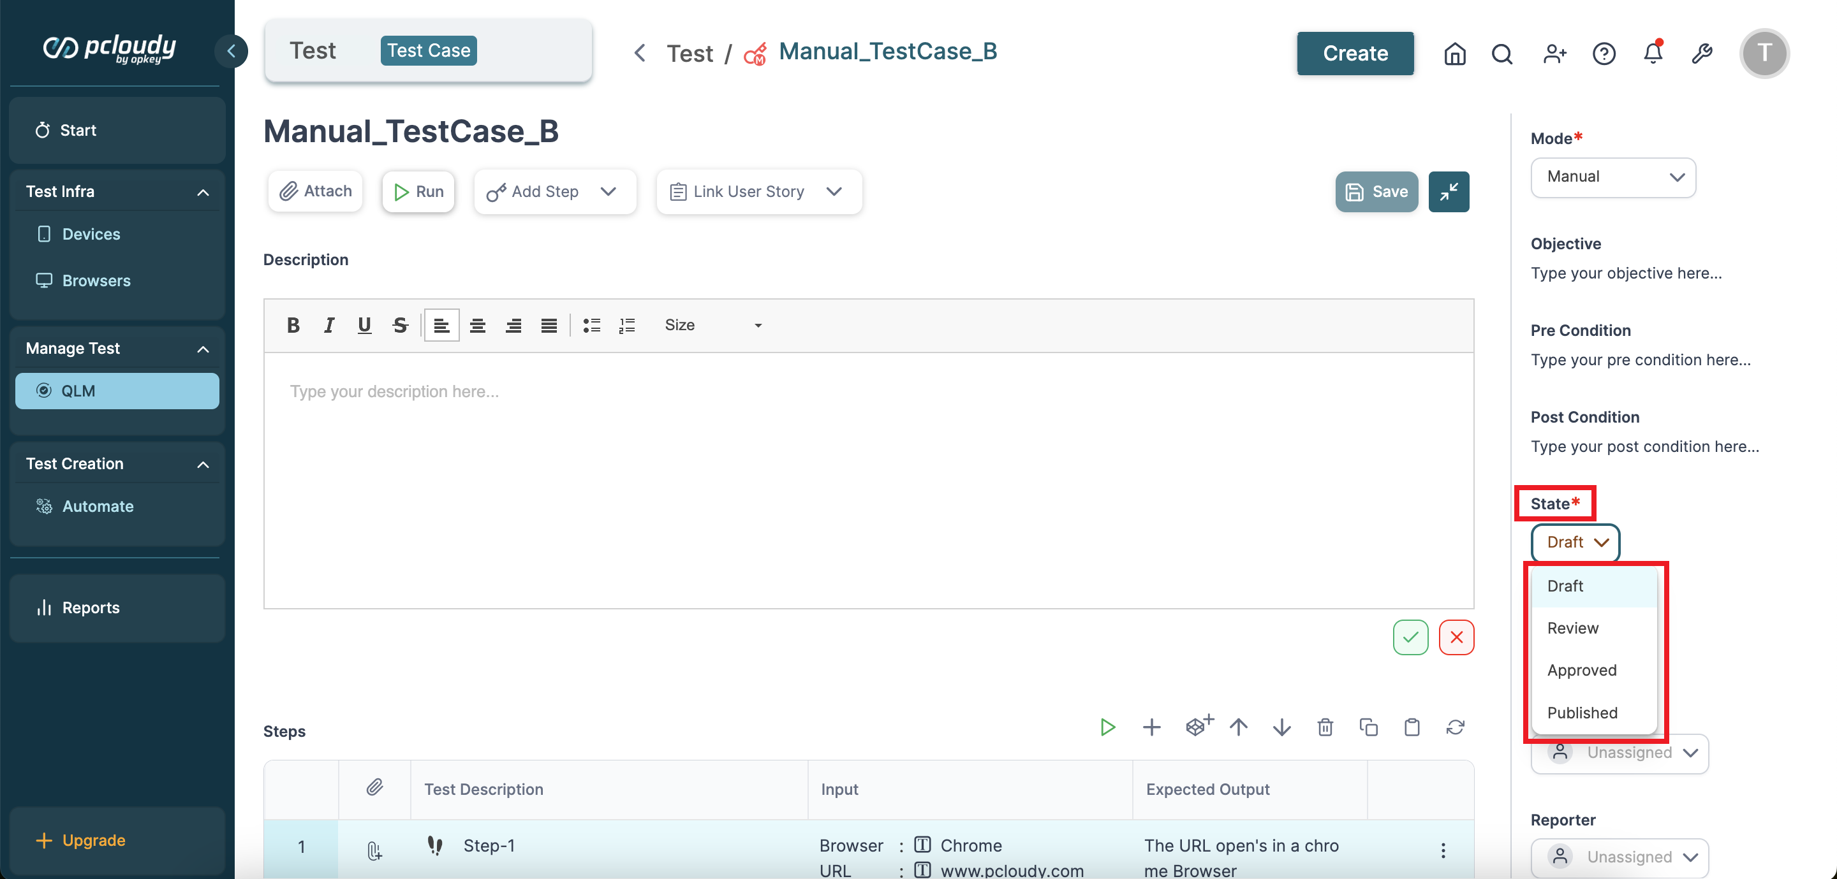
Task: Apply bold formatting in description editor
Action: pyautogui.click(x=293, y=325)
